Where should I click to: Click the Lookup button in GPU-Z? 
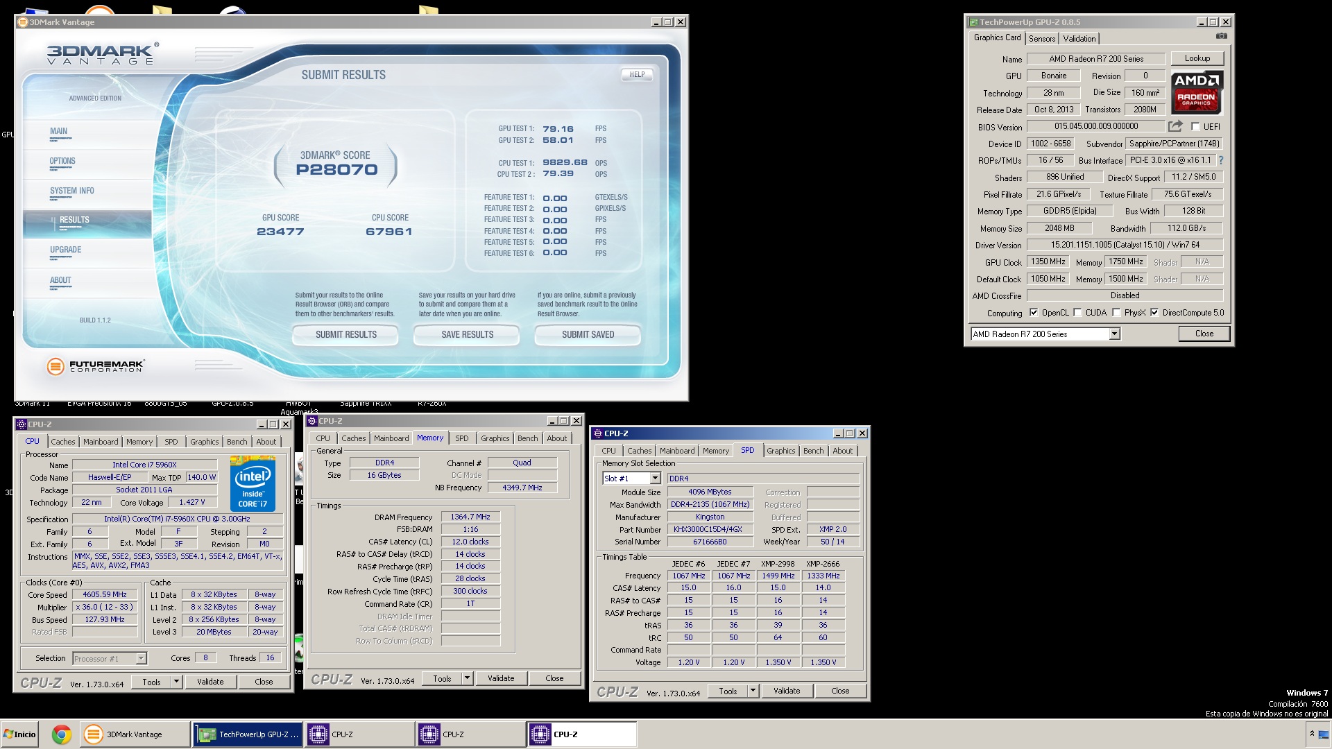point(1197,58)
